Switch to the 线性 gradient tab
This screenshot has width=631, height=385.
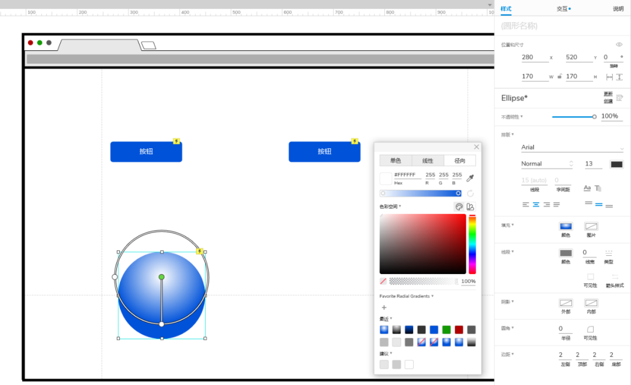427,161
